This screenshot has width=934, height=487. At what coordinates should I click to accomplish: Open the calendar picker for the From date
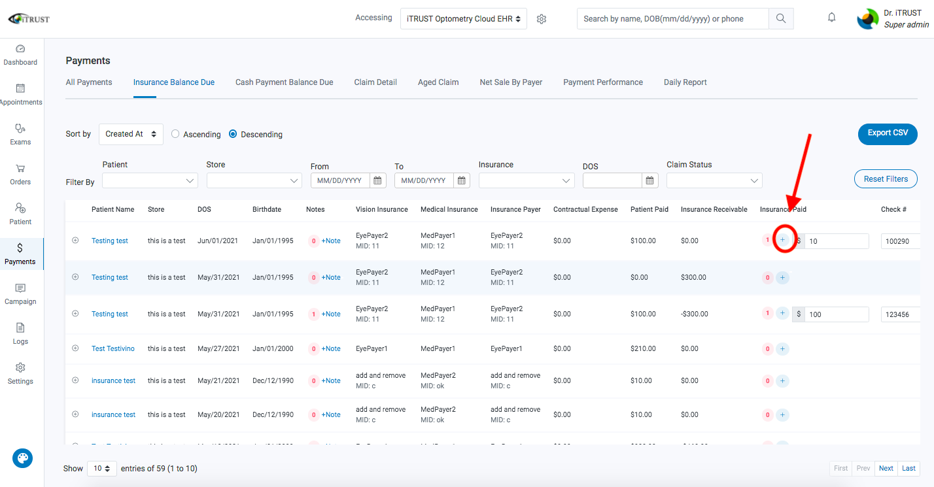tap(377, 180)
